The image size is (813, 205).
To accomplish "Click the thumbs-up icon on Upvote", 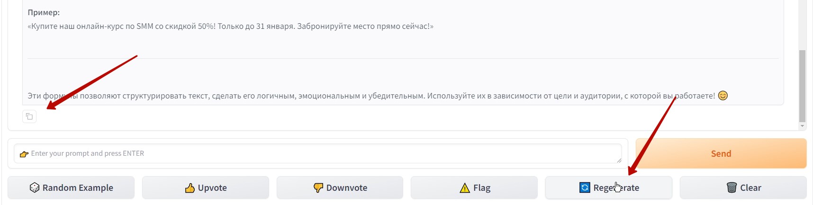I will click(190, 188).
